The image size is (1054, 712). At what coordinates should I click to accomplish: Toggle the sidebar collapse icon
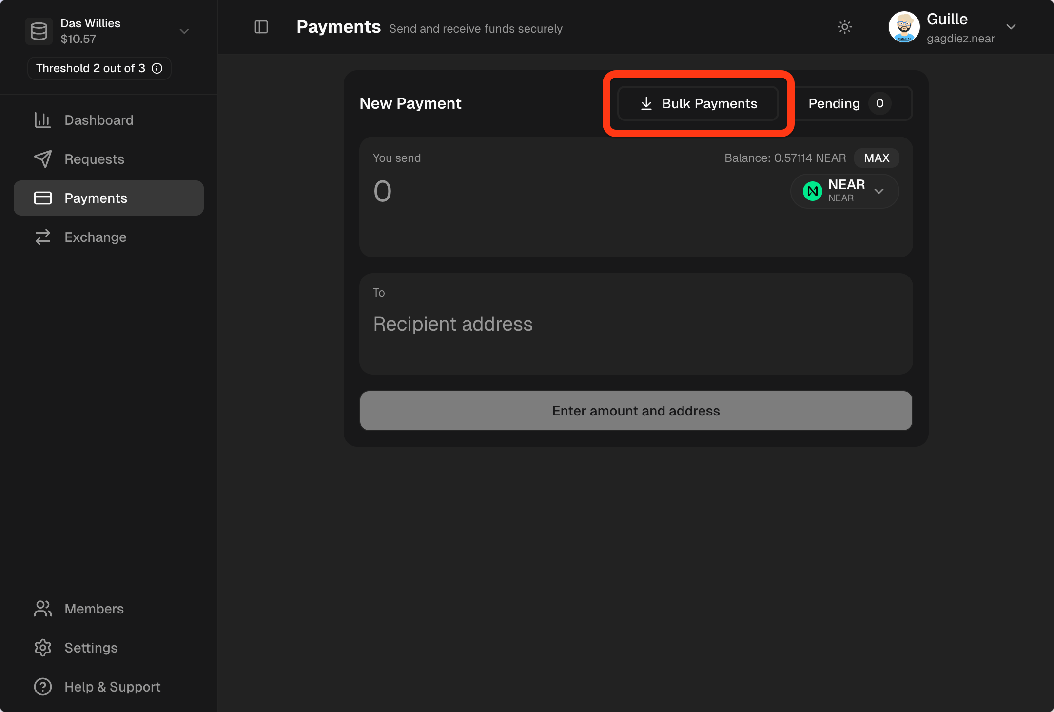261,27
